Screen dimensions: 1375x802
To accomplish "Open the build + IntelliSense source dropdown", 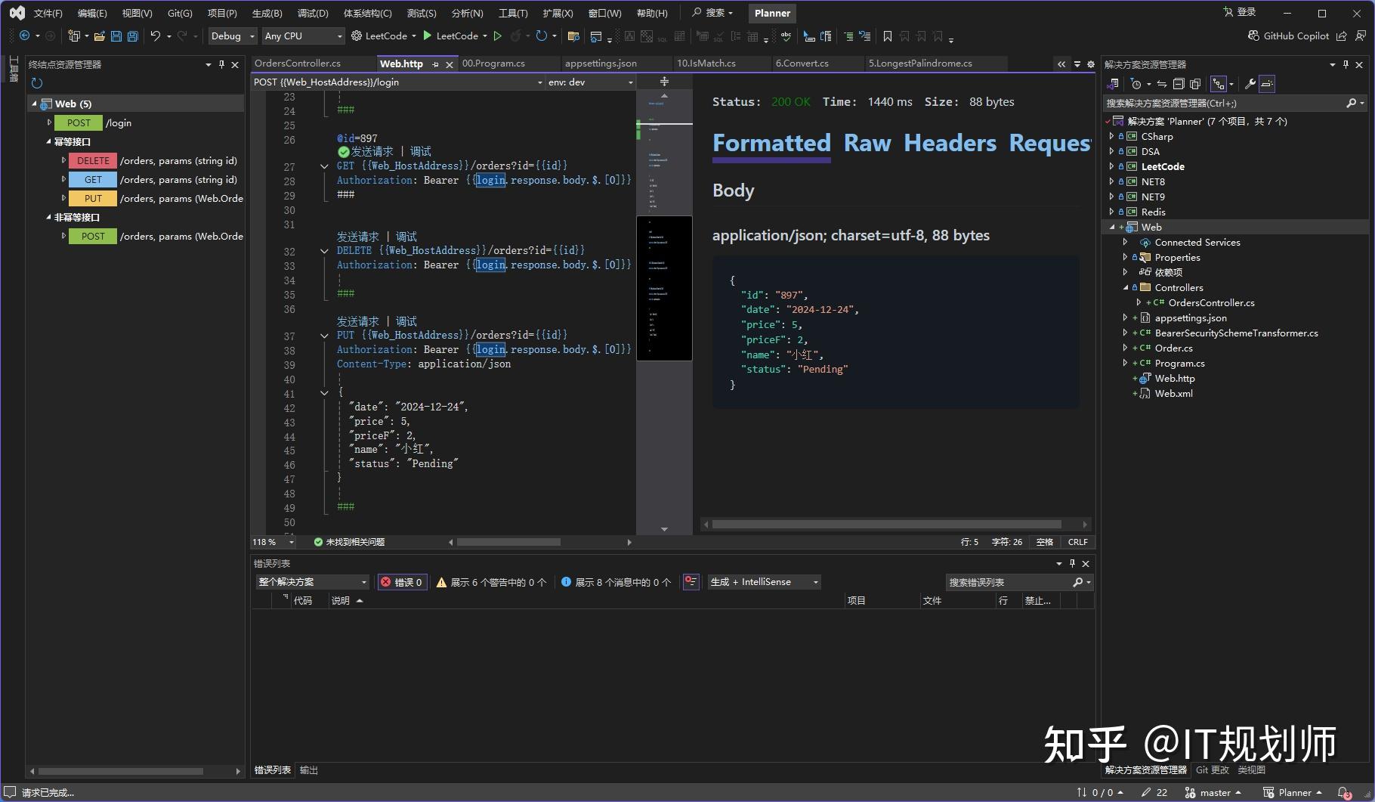I will 764,581.
